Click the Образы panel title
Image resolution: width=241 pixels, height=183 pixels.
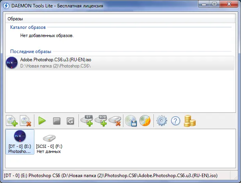click(x=15, y=19)
